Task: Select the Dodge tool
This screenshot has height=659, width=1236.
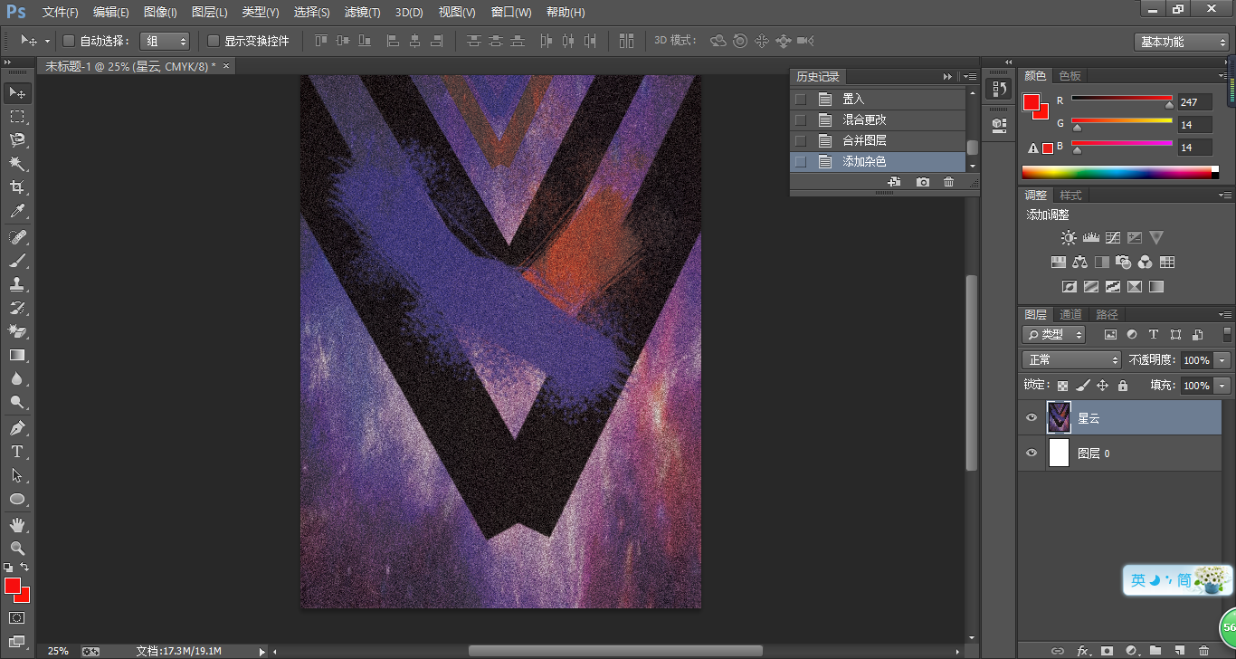Action: coord(17,403)
